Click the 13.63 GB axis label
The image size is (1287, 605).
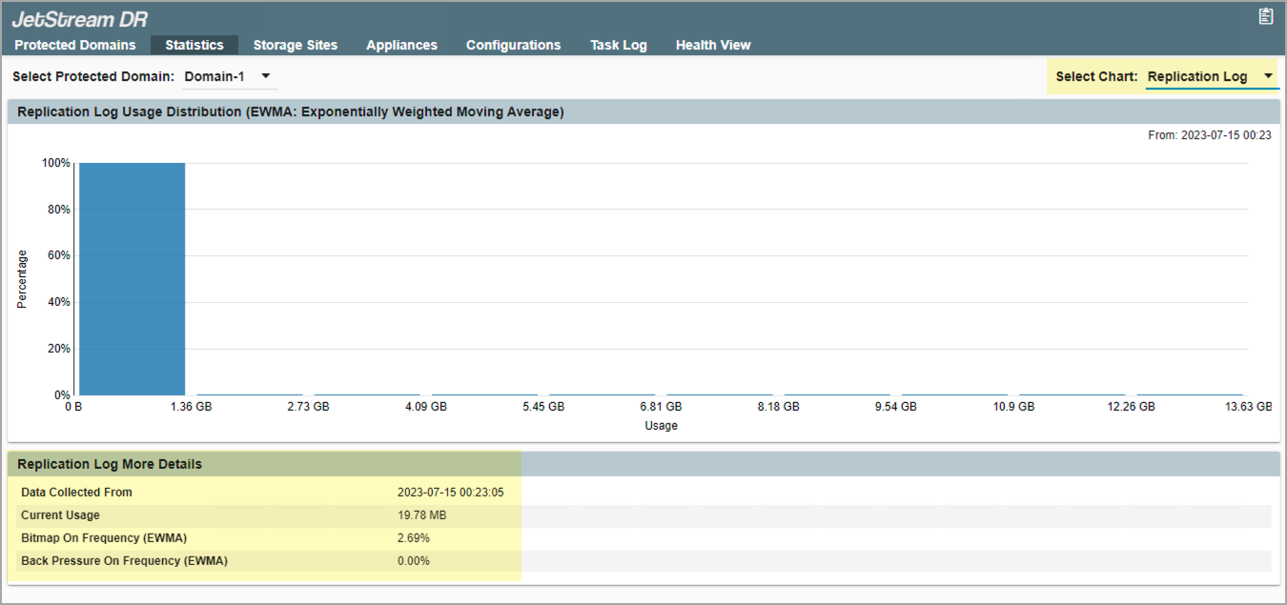click(x=1248, y=407)
